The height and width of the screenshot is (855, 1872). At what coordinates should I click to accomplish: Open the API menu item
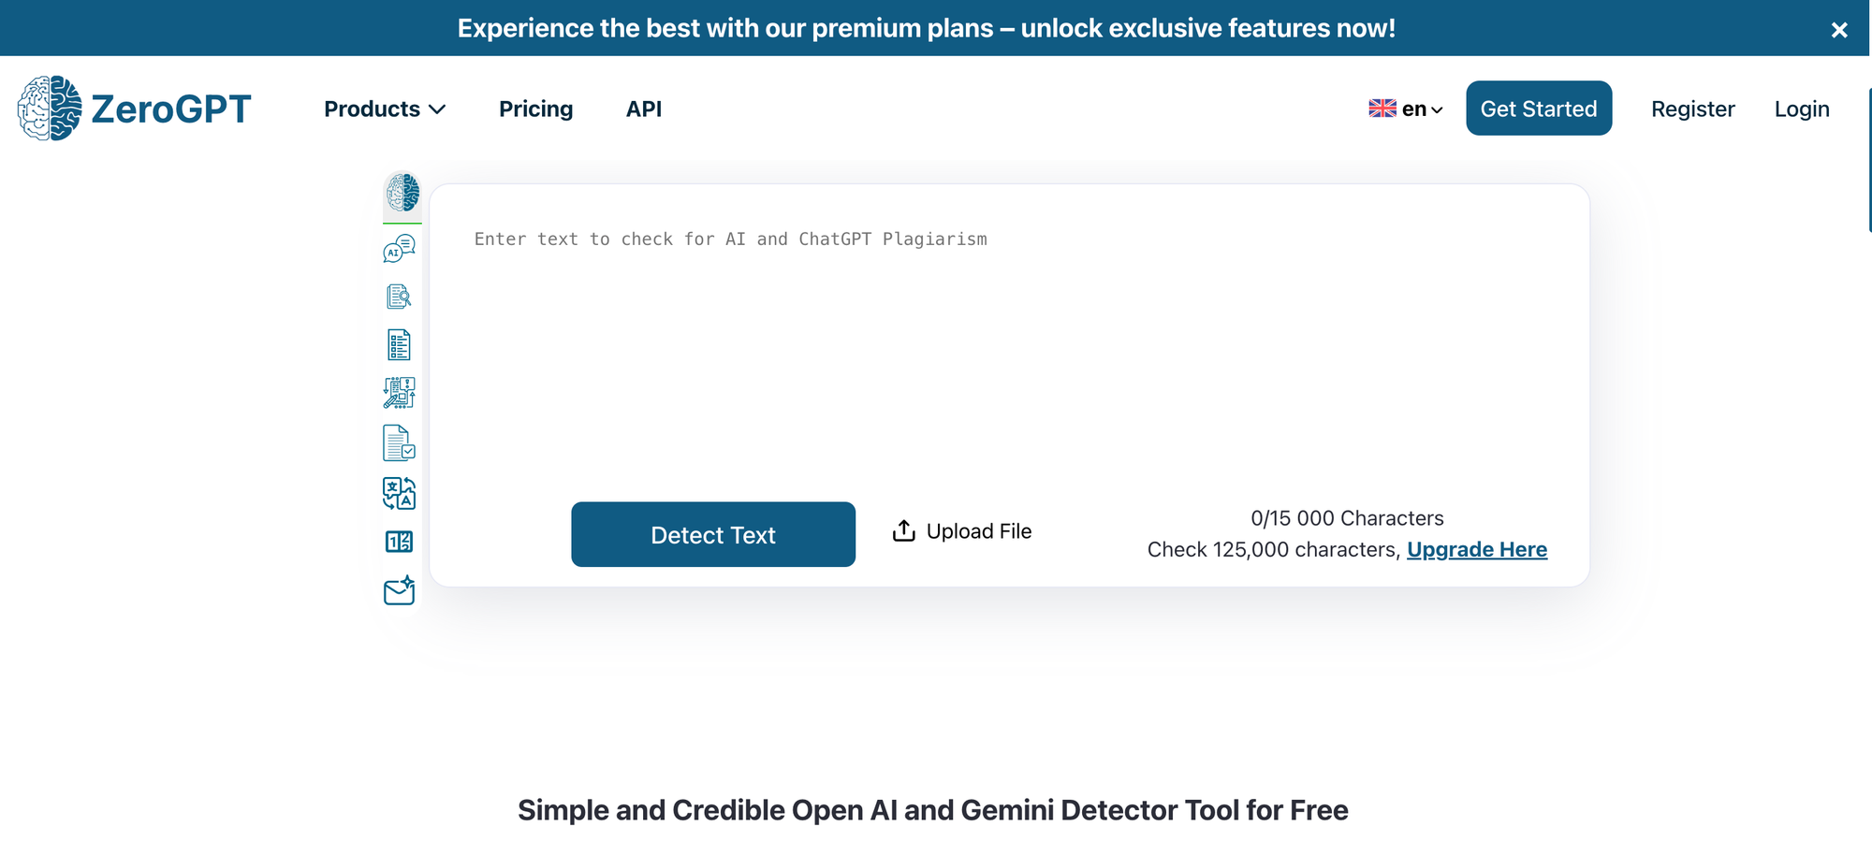(644, 109)
